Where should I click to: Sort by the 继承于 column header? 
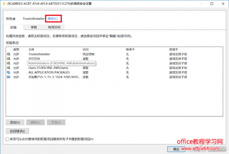pos(130,49)
